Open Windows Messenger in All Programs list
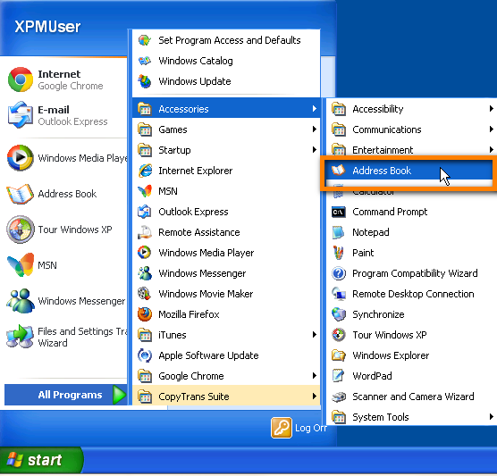 (226, 273)
